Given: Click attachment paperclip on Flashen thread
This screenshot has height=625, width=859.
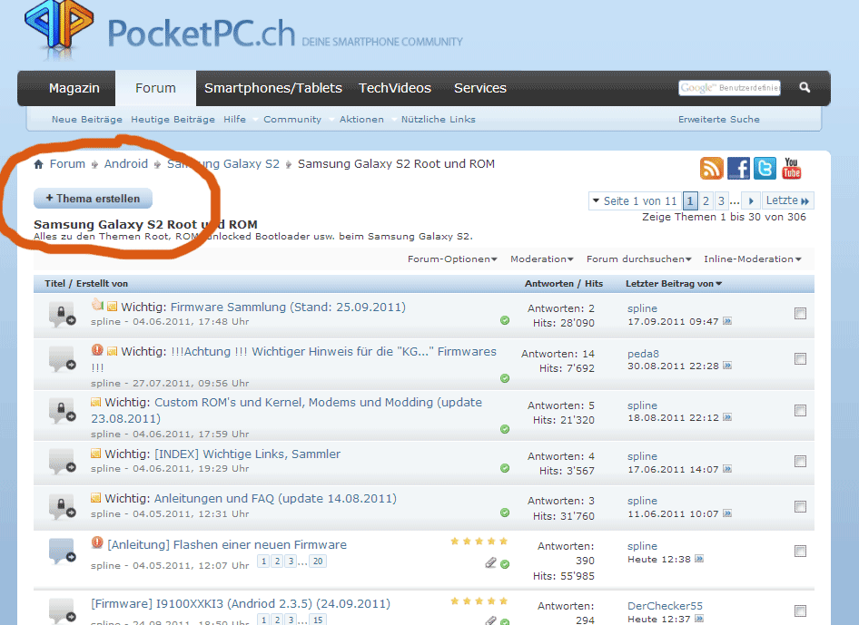Looking at the screenshot, I should point(491,562).
